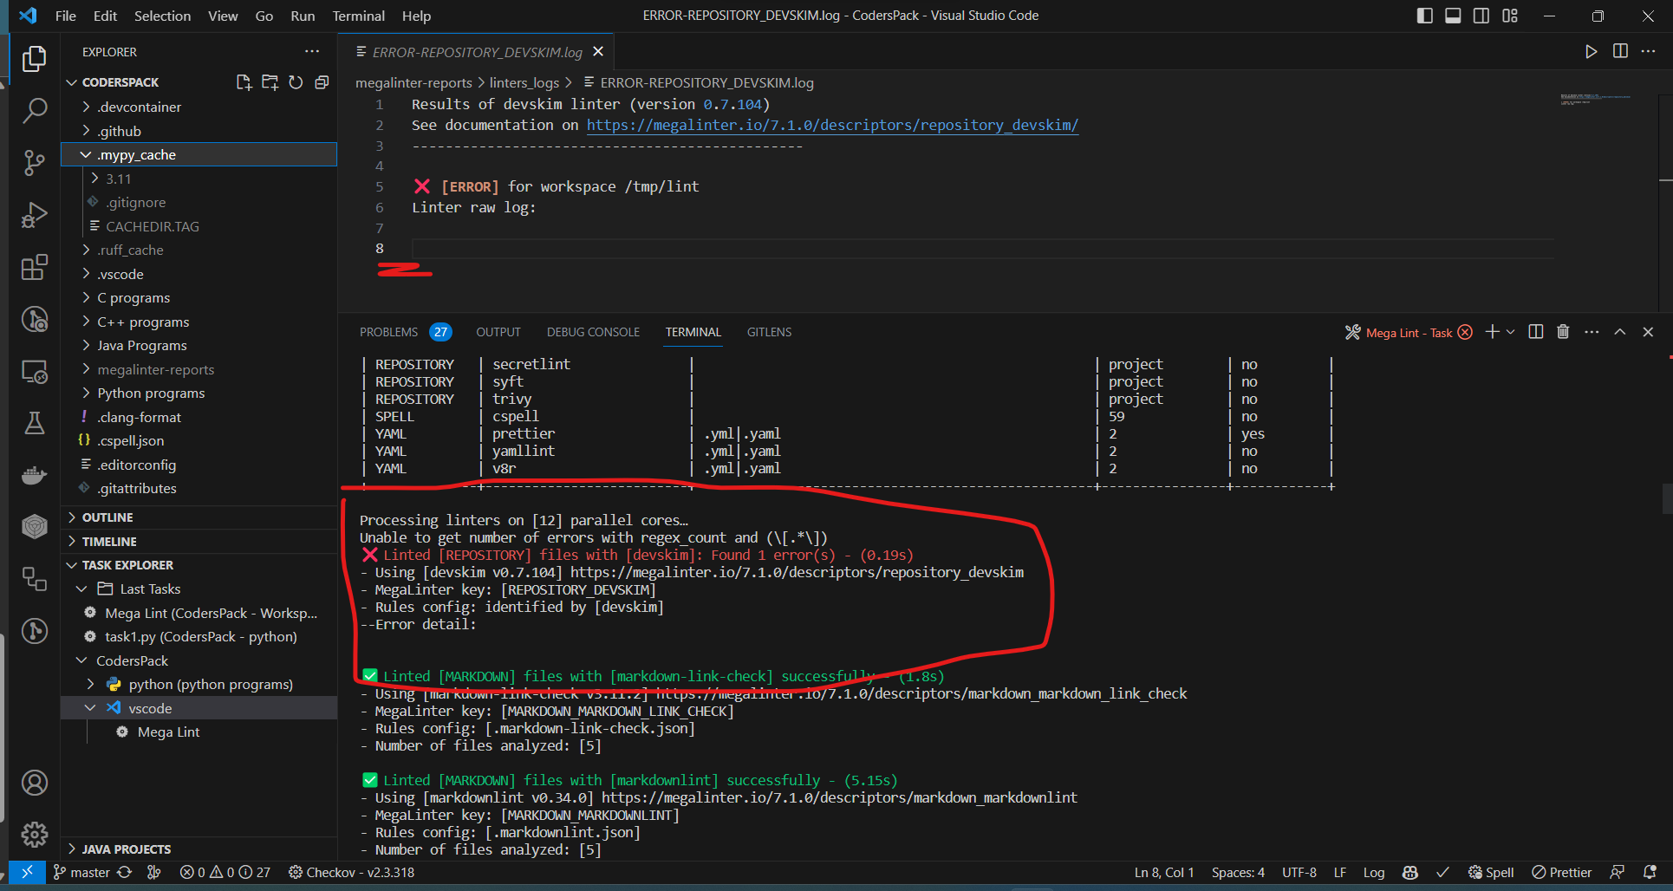Image resolution: width=1673 pixels, height=891 pixels.
Task: Open the Docker view
Action: [x=34, y=475]
